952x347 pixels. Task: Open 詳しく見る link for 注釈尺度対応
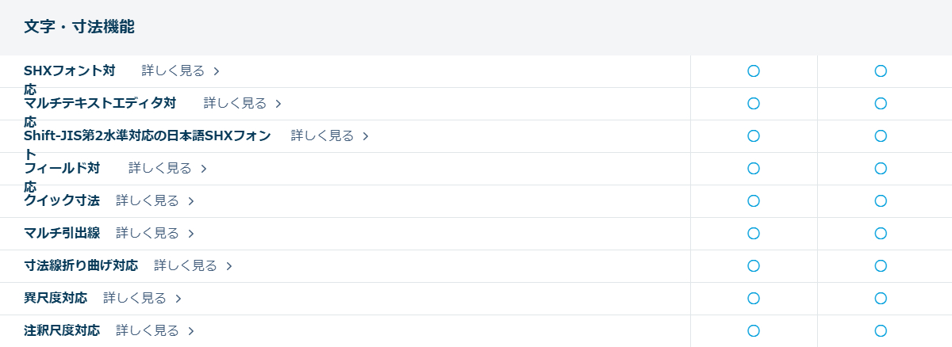pos(148,331)
